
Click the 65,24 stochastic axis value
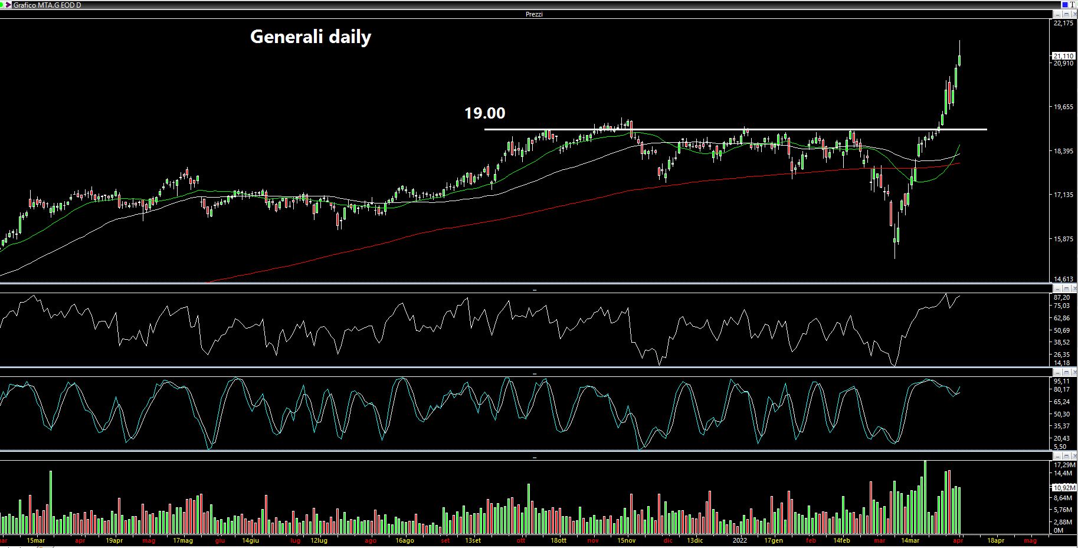point(1062,402)
